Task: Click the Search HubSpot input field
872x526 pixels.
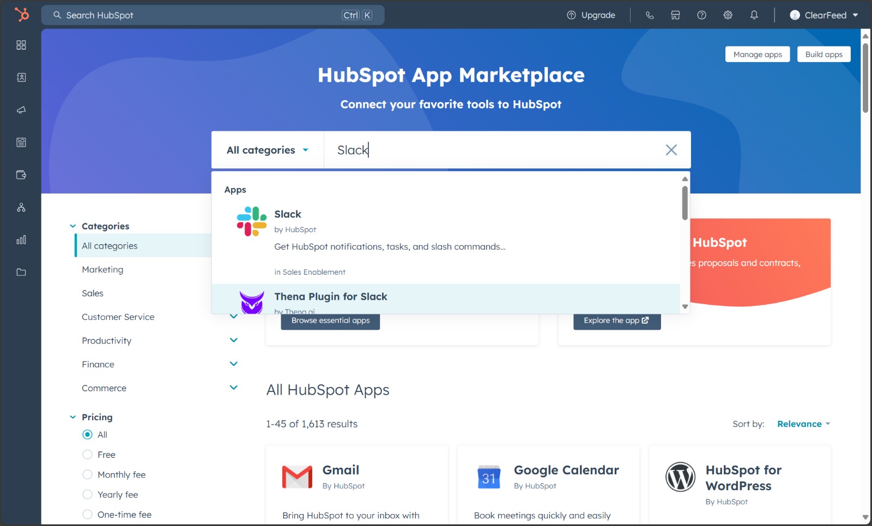Action: tap(213, 15)
